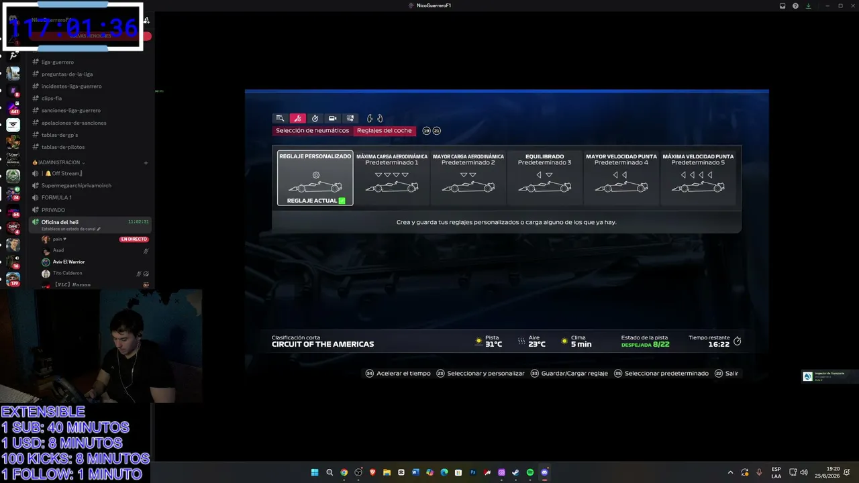Click Guardar/Cargar reglaje prompt
Viewport: 859px width, 483px height.
[569, 374]
